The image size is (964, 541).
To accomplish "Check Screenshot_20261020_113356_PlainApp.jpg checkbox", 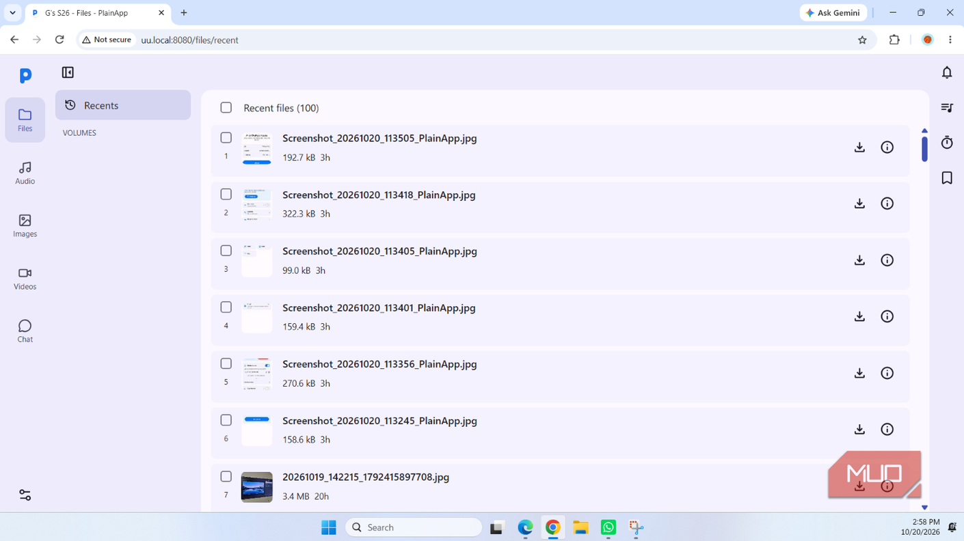I will (x=226, y=364).
